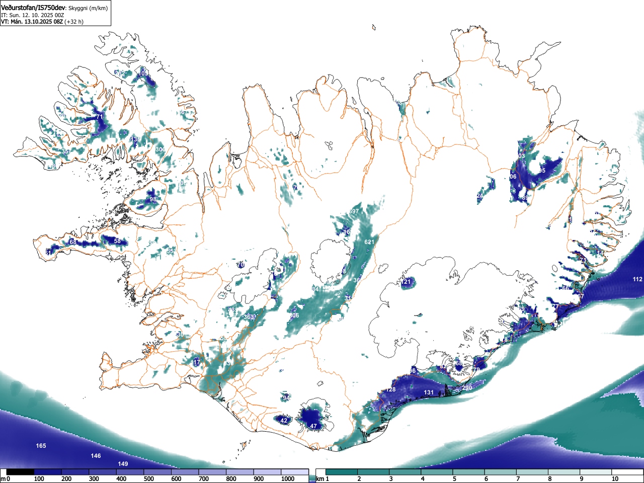
Task: Click the visibility value '112' off the east coast
Action: [637, 279]
